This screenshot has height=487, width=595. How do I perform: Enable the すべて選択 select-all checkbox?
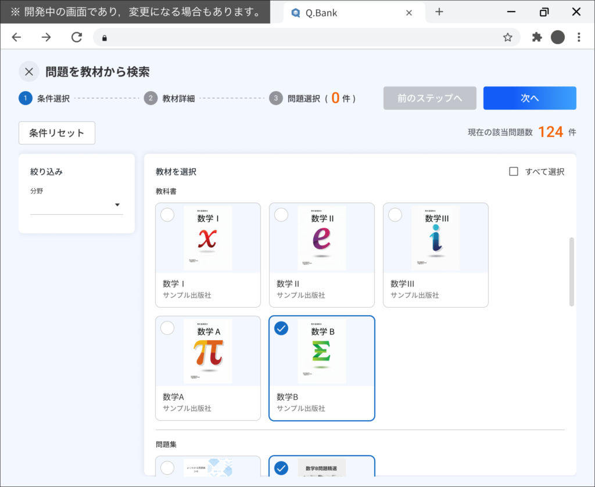coord(514,171)
